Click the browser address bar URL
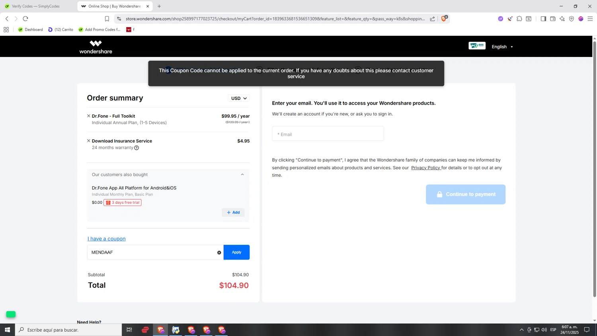597x336 pixels. click(x=275, y=19)
